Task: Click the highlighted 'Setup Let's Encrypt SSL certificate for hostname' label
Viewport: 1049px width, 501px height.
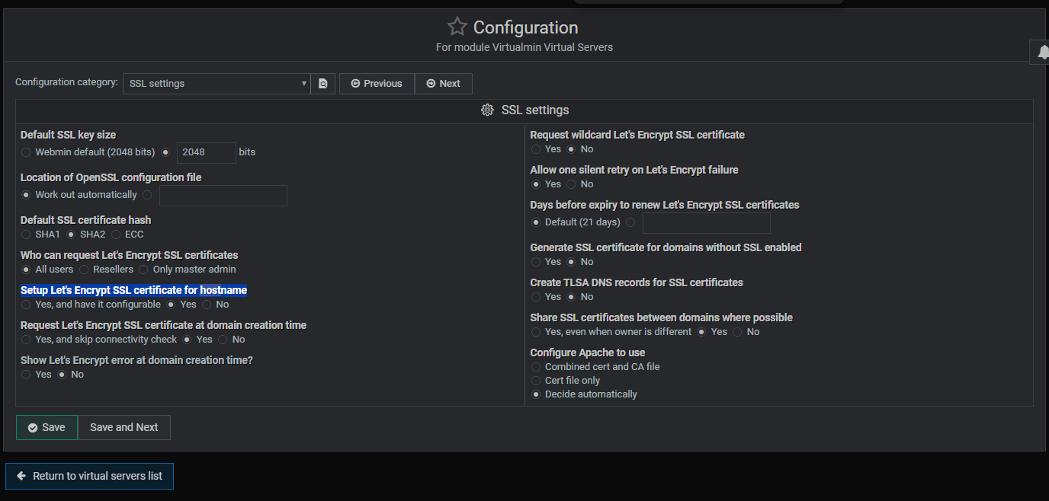Action: [x=133, y=290]
